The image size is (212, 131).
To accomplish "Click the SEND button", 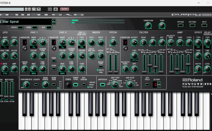I will pos(34,27).
